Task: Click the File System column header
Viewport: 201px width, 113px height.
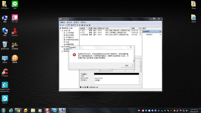Action: click(101, 28)
